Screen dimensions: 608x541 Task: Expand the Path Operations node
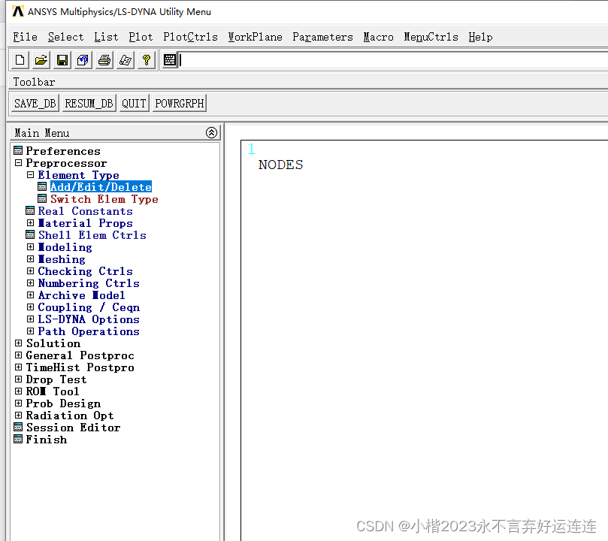pos(30,331)
